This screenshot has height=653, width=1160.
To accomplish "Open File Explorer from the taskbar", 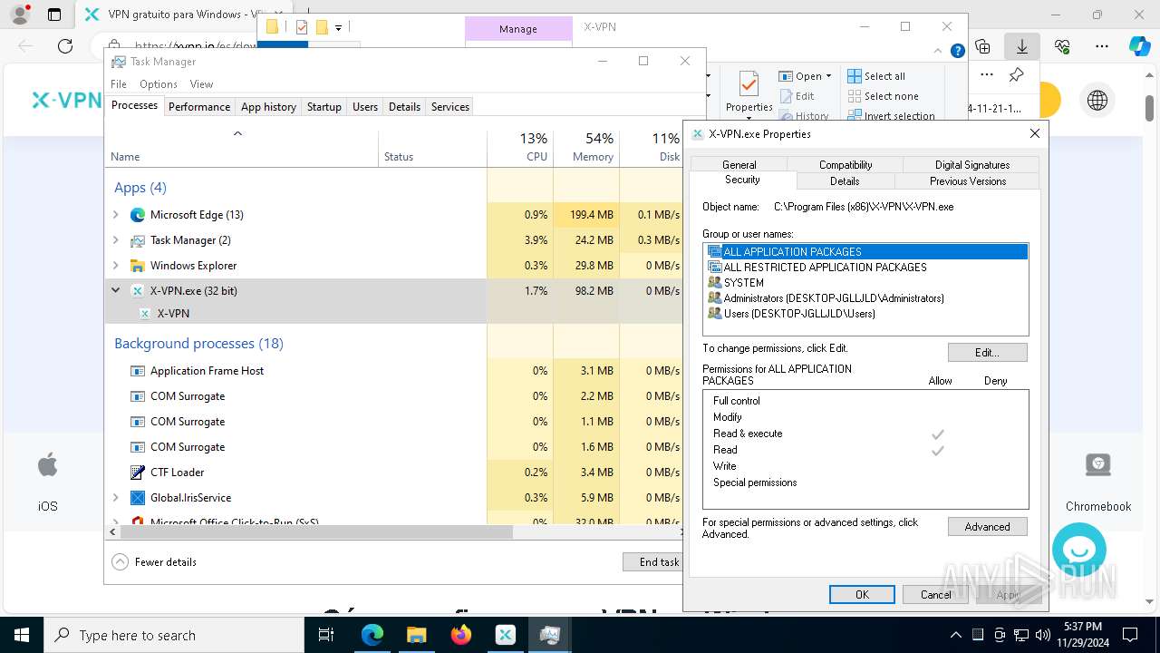I will coord(416,635).
